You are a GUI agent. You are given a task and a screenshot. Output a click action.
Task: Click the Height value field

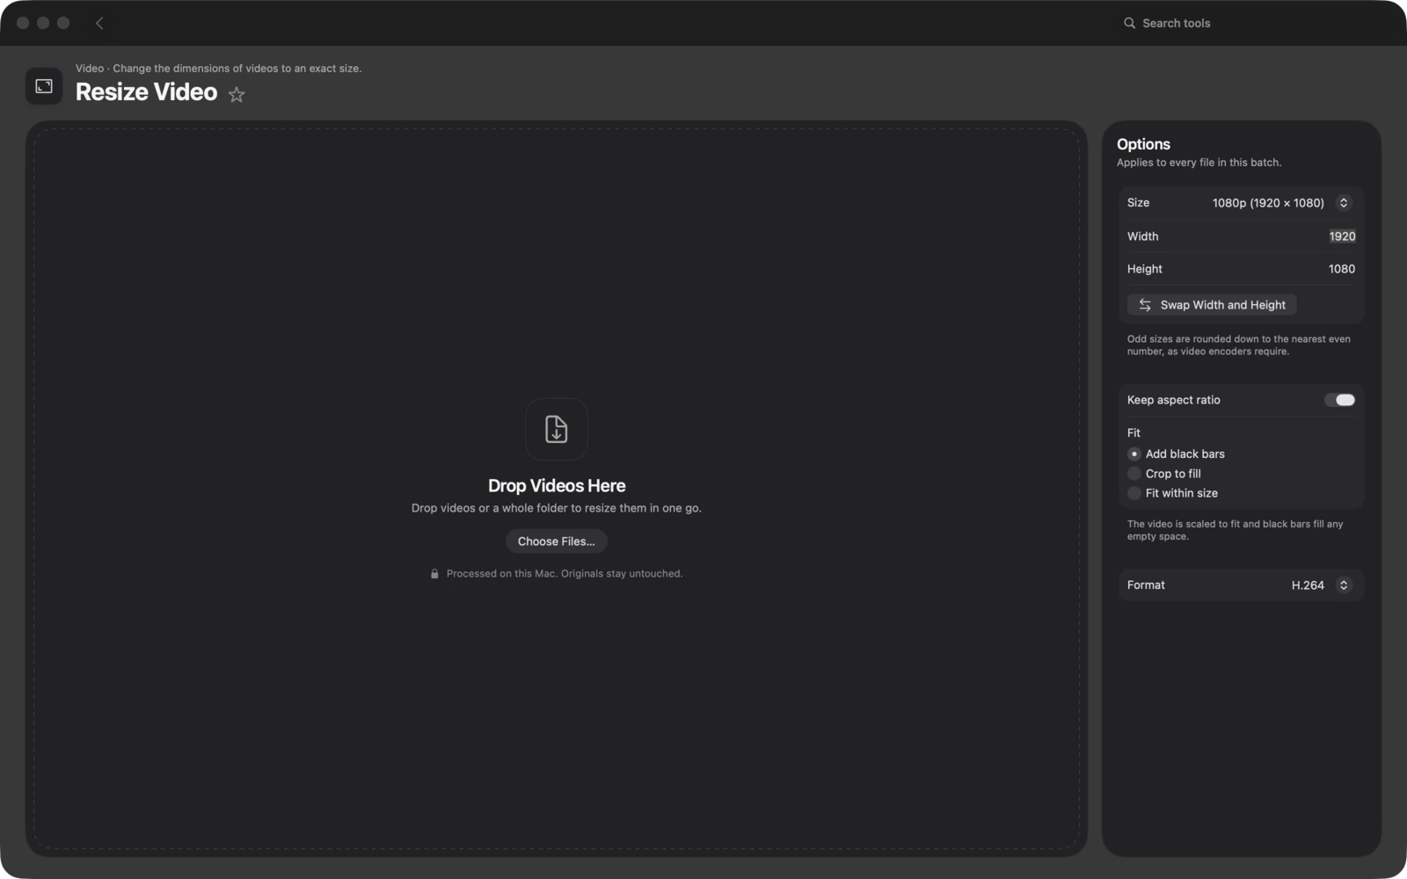tap(1341, 269)
